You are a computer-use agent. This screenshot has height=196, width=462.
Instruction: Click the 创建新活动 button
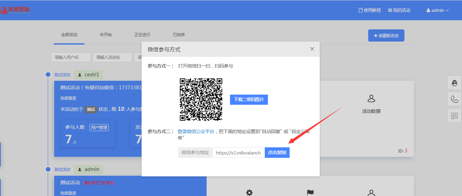point(386,35)
